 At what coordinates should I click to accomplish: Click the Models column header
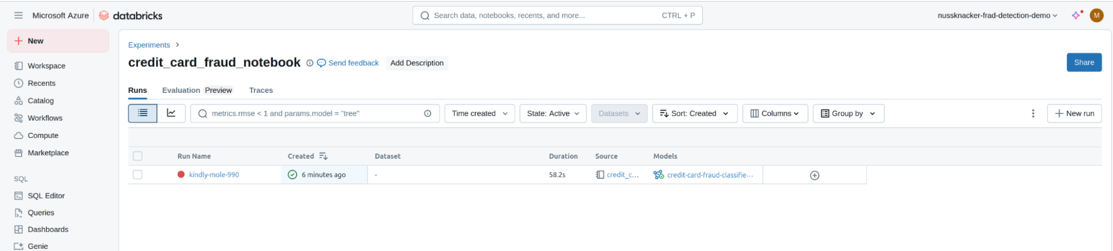tap(665, 156)
